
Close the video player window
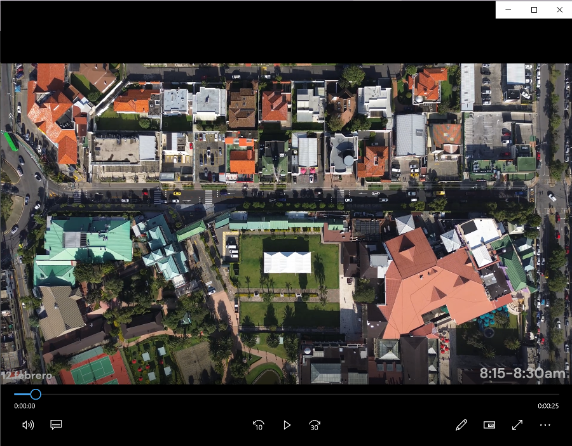point(559,10)
